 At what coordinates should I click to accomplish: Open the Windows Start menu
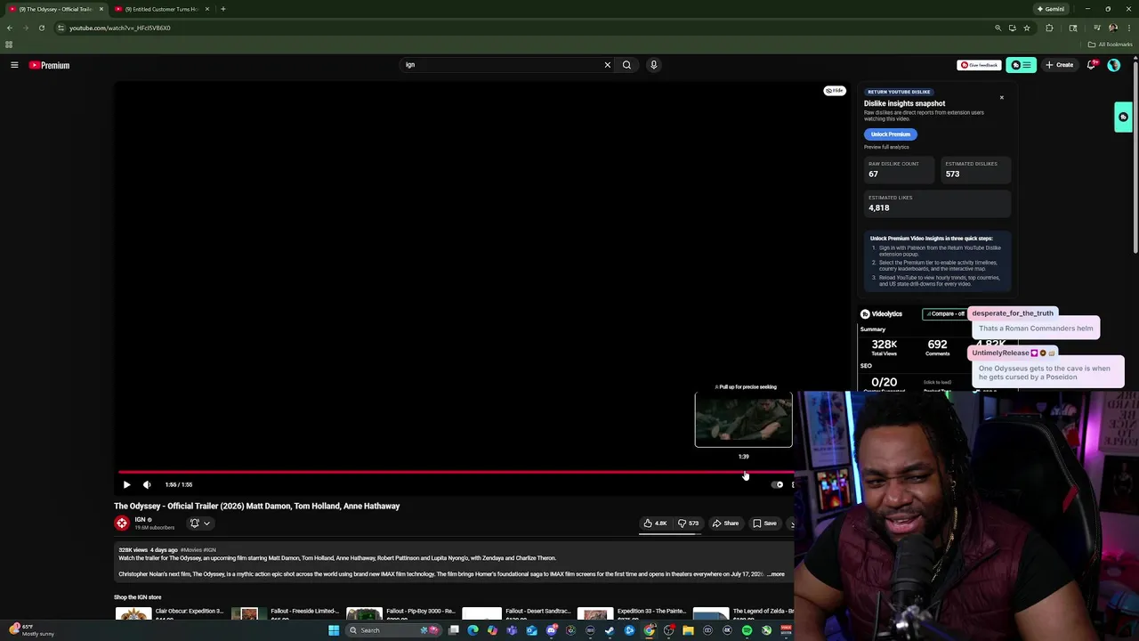click(x=334, y=630)
